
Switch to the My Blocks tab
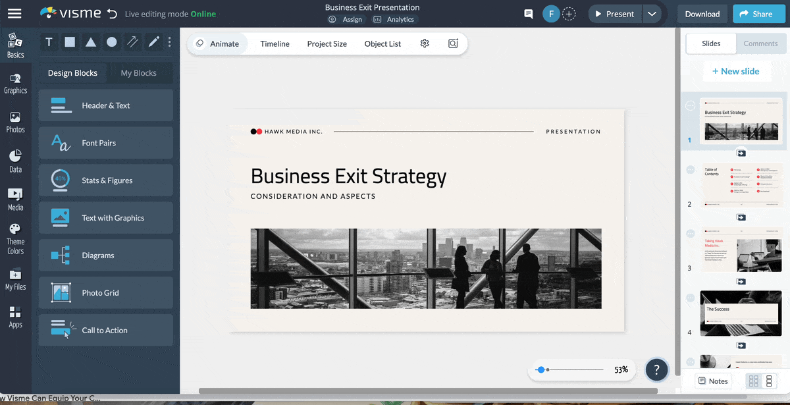coord(140,73)
